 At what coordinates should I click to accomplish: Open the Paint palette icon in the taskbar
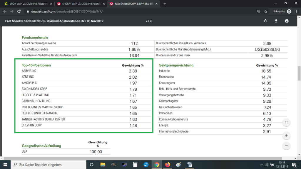(178, 165)
